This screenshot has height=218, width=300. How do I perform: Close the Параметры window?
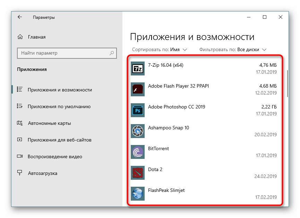click(x=281, y=17)
